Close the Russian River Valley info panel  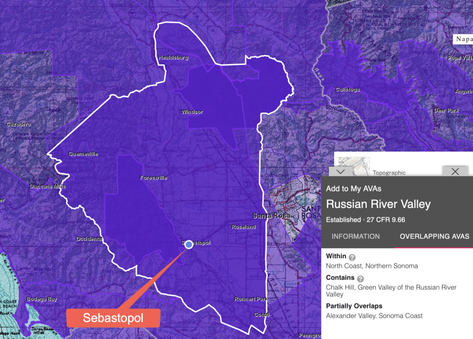coord(455,171)
